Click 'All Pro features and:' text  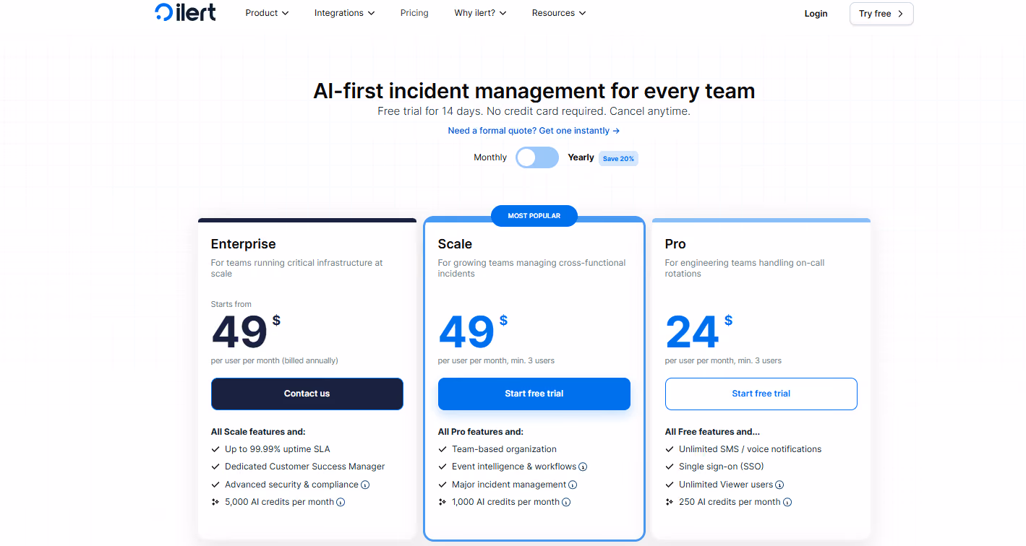tap(481, 432)
